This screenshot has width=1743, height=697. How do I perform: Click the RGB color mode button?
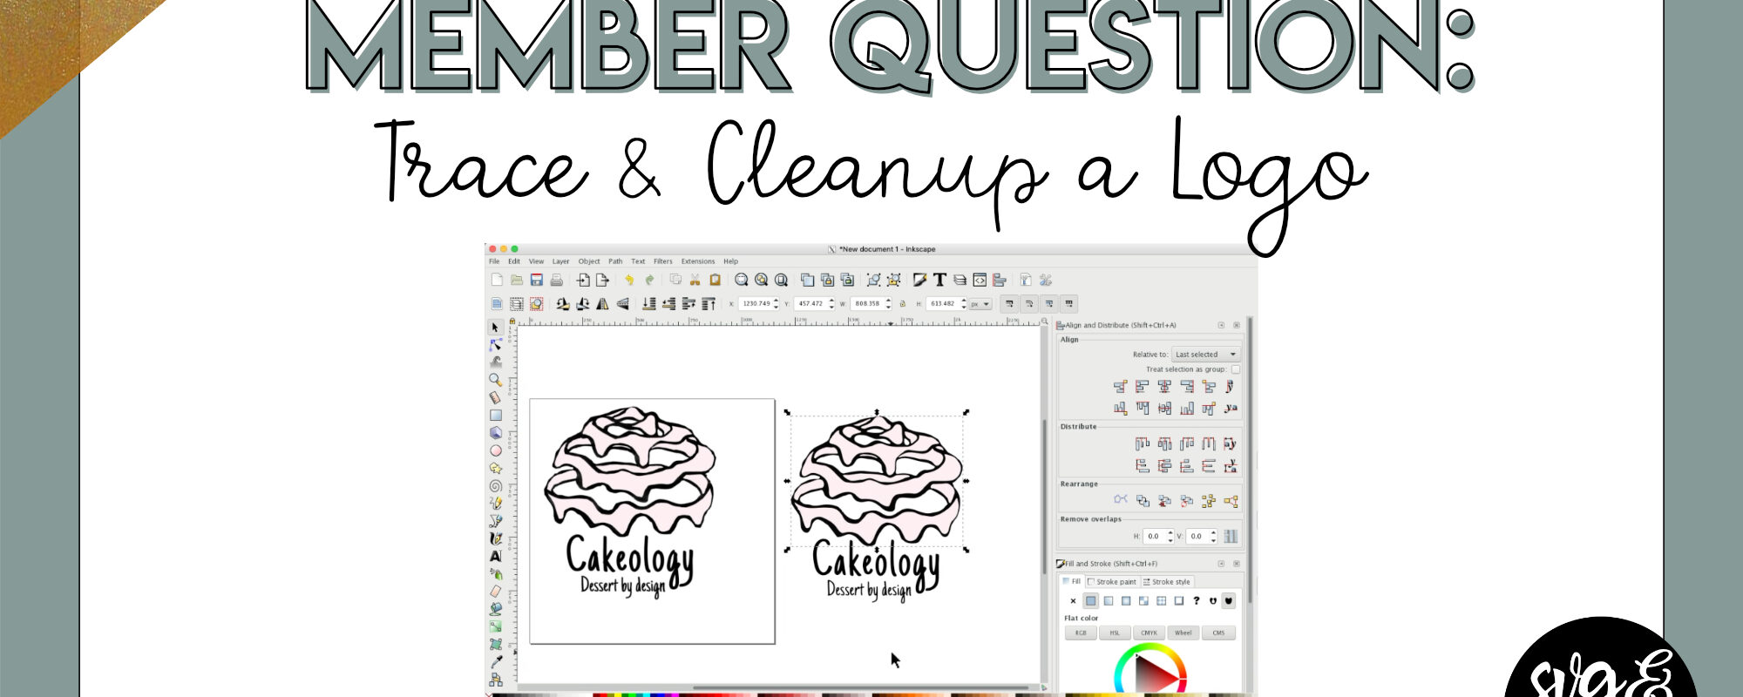1081,633
